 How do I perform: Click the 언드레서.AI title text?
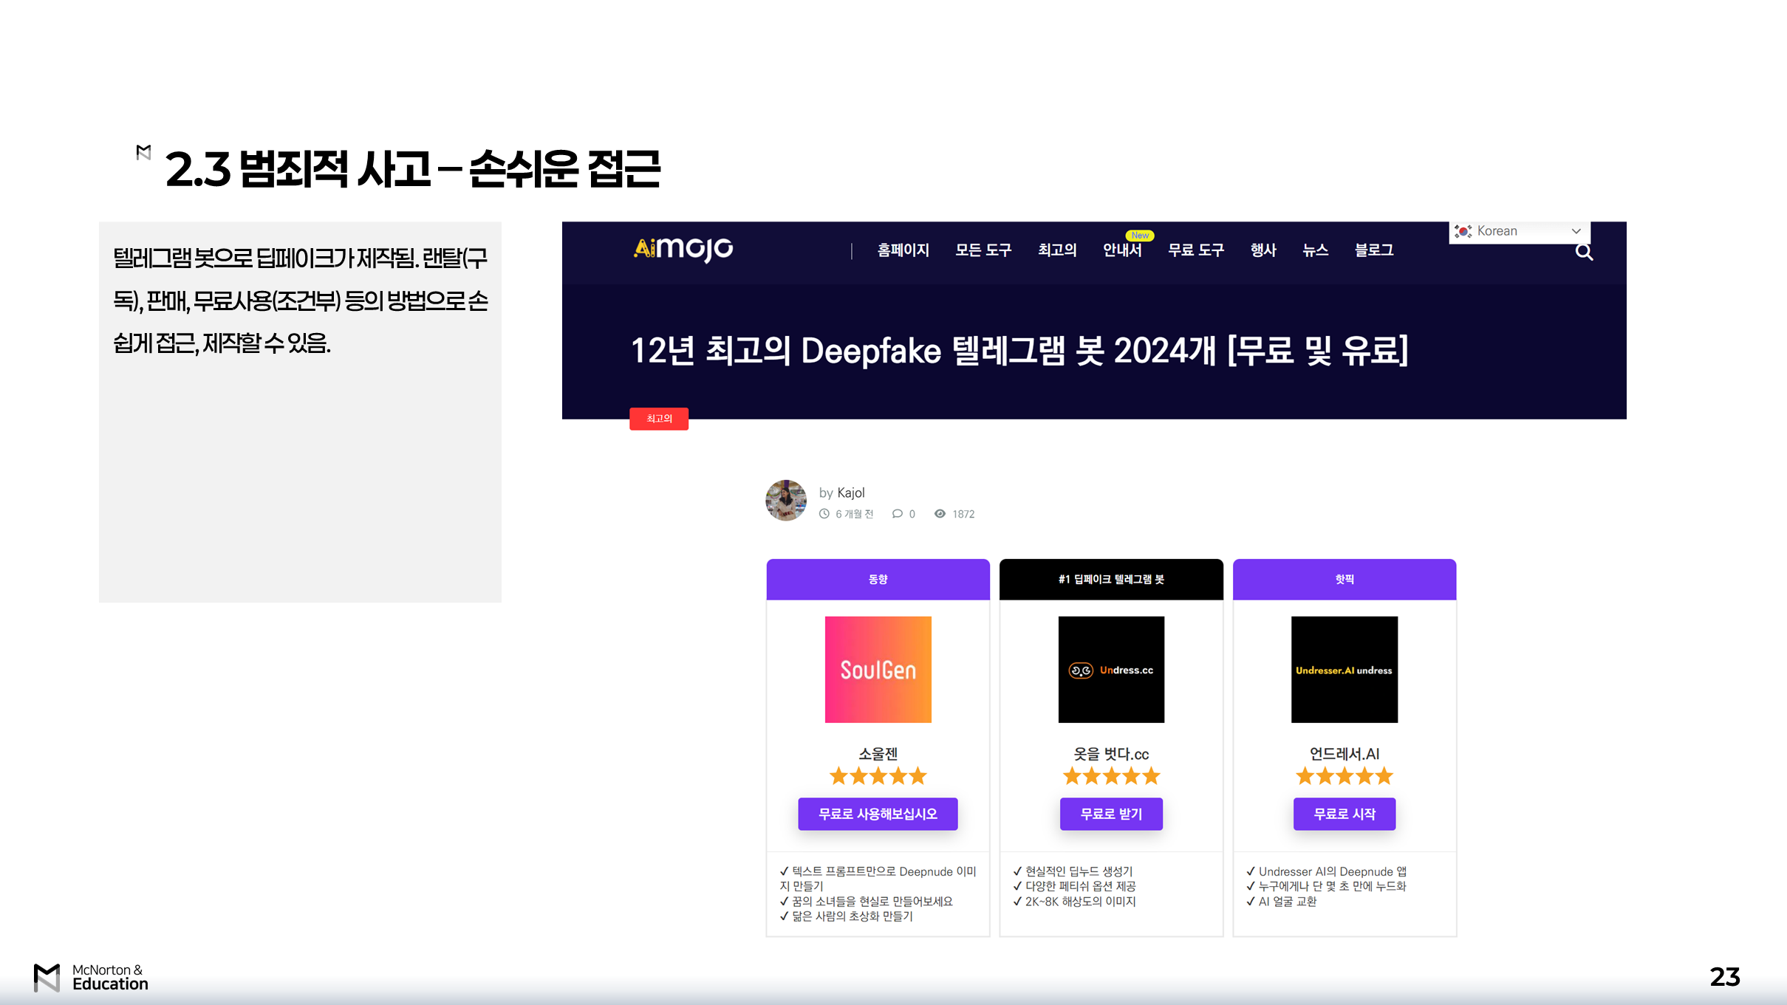click(1344, 754)
